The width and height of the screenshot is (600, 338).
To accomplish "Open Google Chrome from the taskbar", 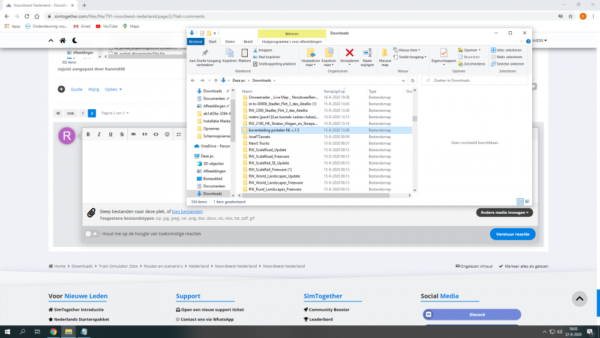I will tap(53, 331).
